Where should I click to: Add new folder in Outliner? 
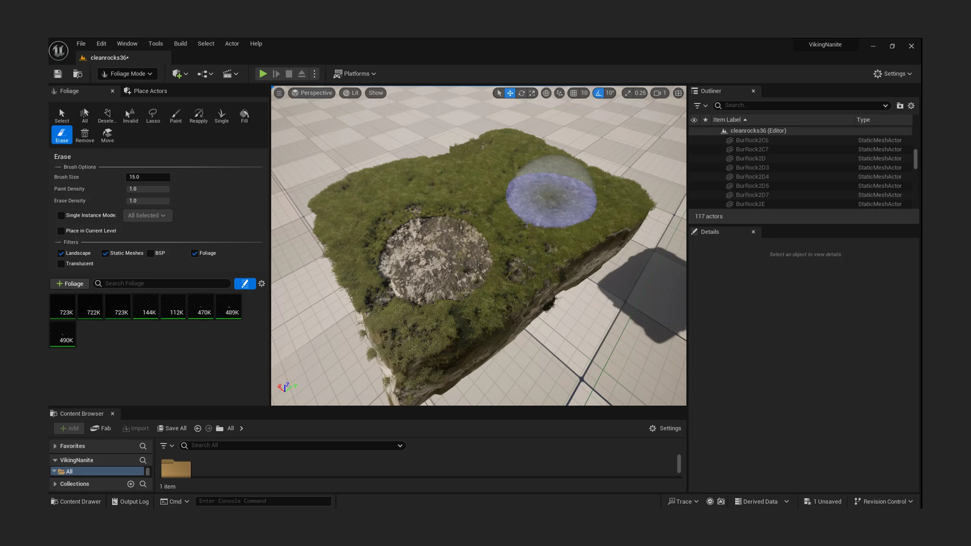[x=900, y=106]
